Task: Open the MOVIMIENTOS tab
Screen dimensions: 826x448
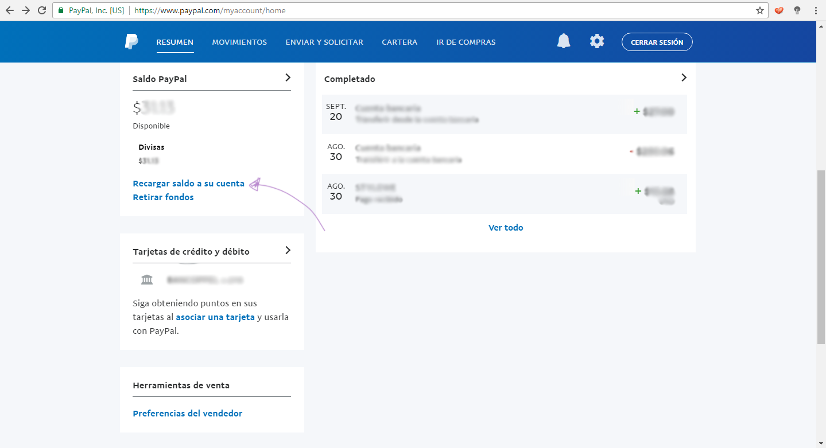Action: pyautogui.click(x=239, y=42)
